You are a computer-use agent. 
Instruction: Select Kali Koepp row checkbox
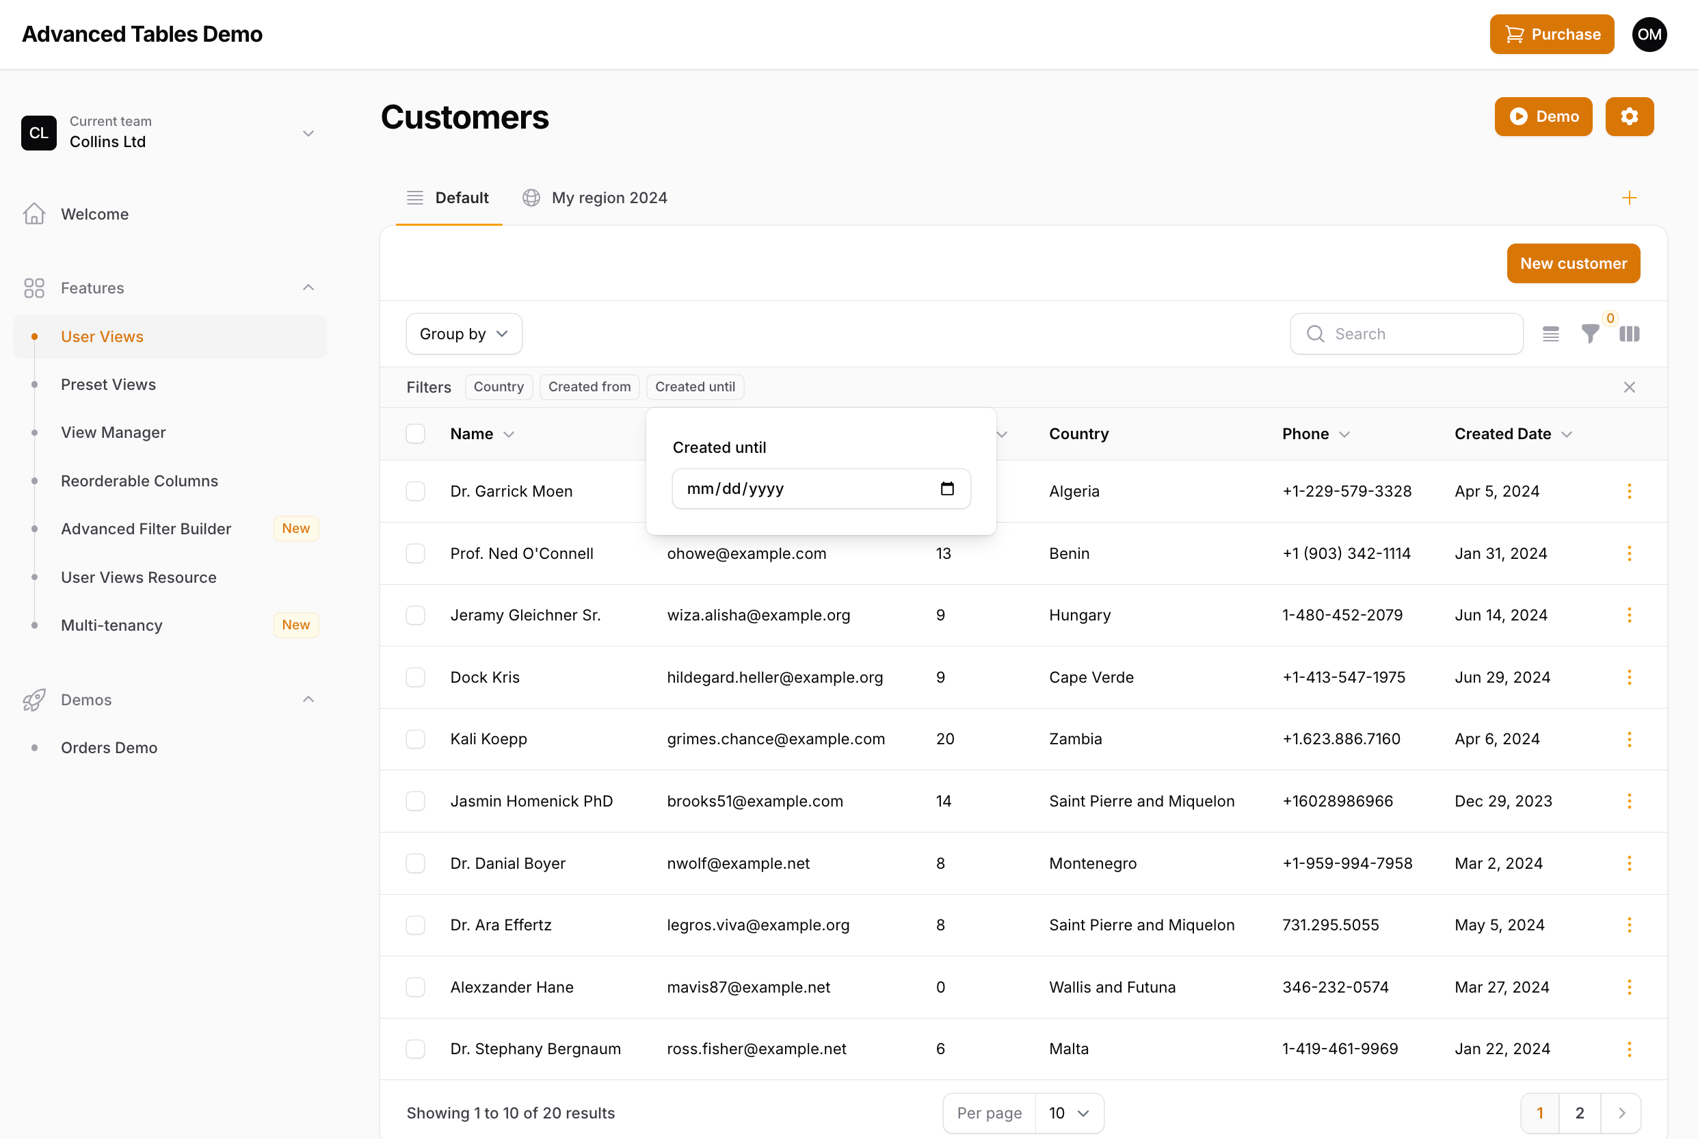point(415,739)
